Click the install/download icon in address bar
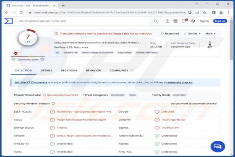Screen dimensions: 235x157 point(190,13)
